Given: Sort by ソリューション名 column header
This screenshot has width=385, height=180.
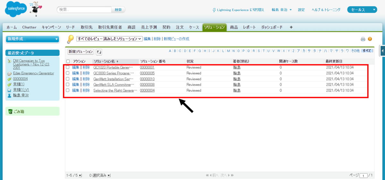Looking at the screenshot, I should [106, 61].
